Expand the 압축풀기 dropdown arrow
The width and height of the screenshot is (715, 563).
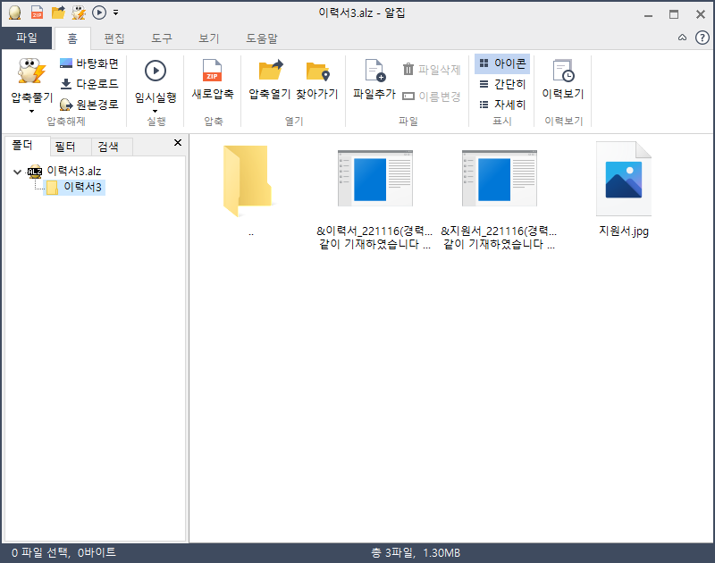tap(31, 111)
